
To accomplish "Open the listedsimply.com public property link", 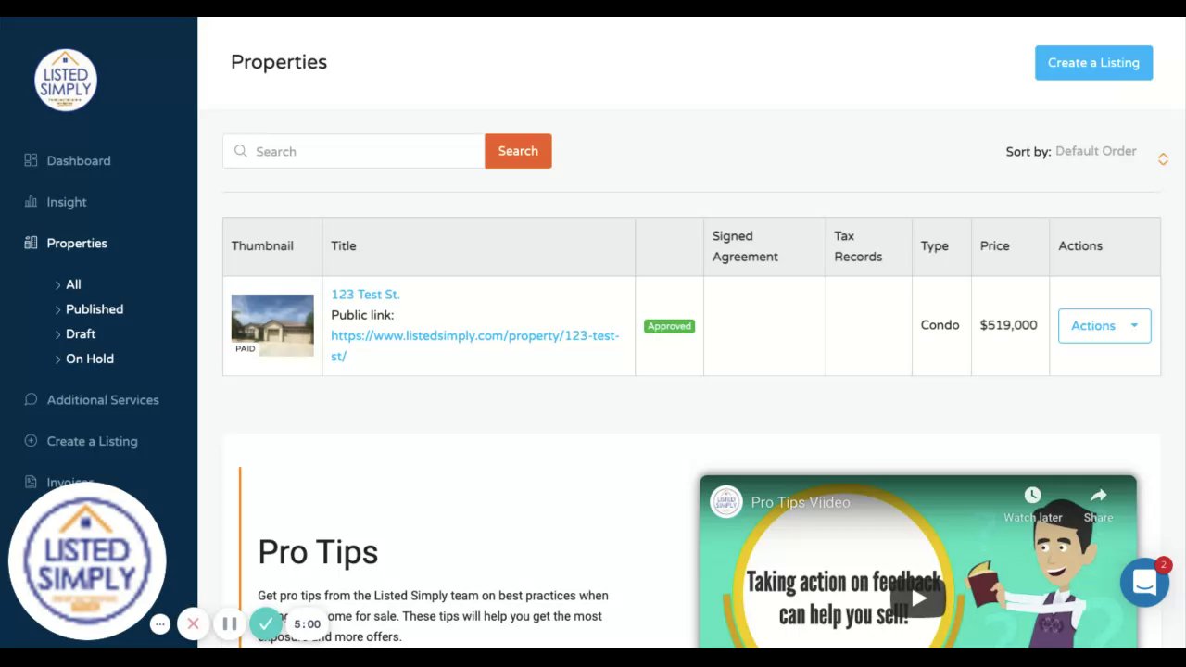I will (x=475, y=346).
